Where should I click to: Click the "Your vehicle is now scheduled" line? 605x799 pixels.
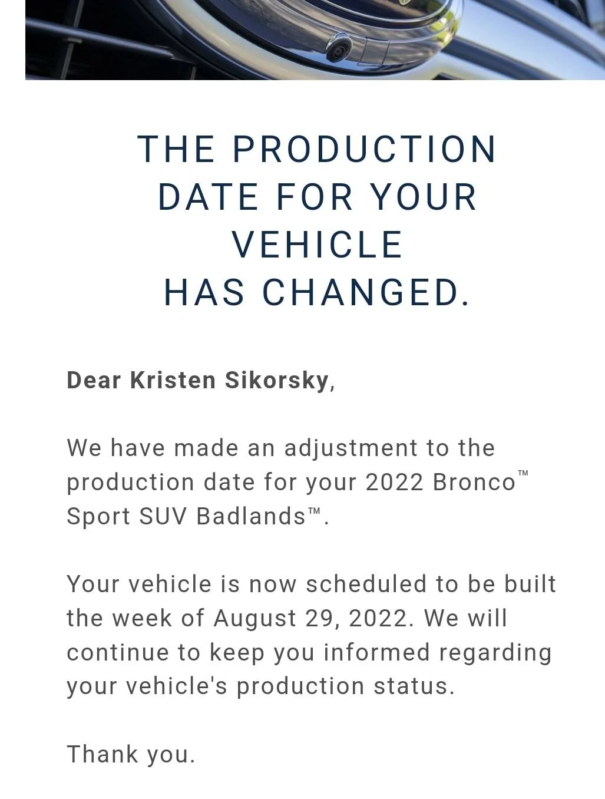[x=311, y=584]
